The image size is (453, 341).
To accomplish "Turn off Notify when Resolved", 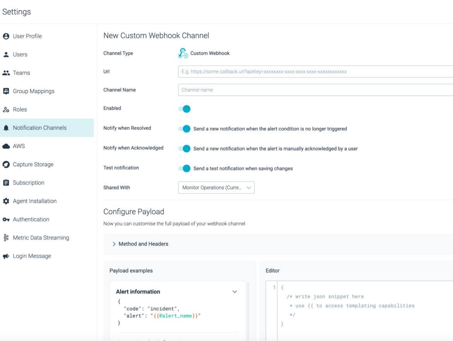I will pos(184,129).
